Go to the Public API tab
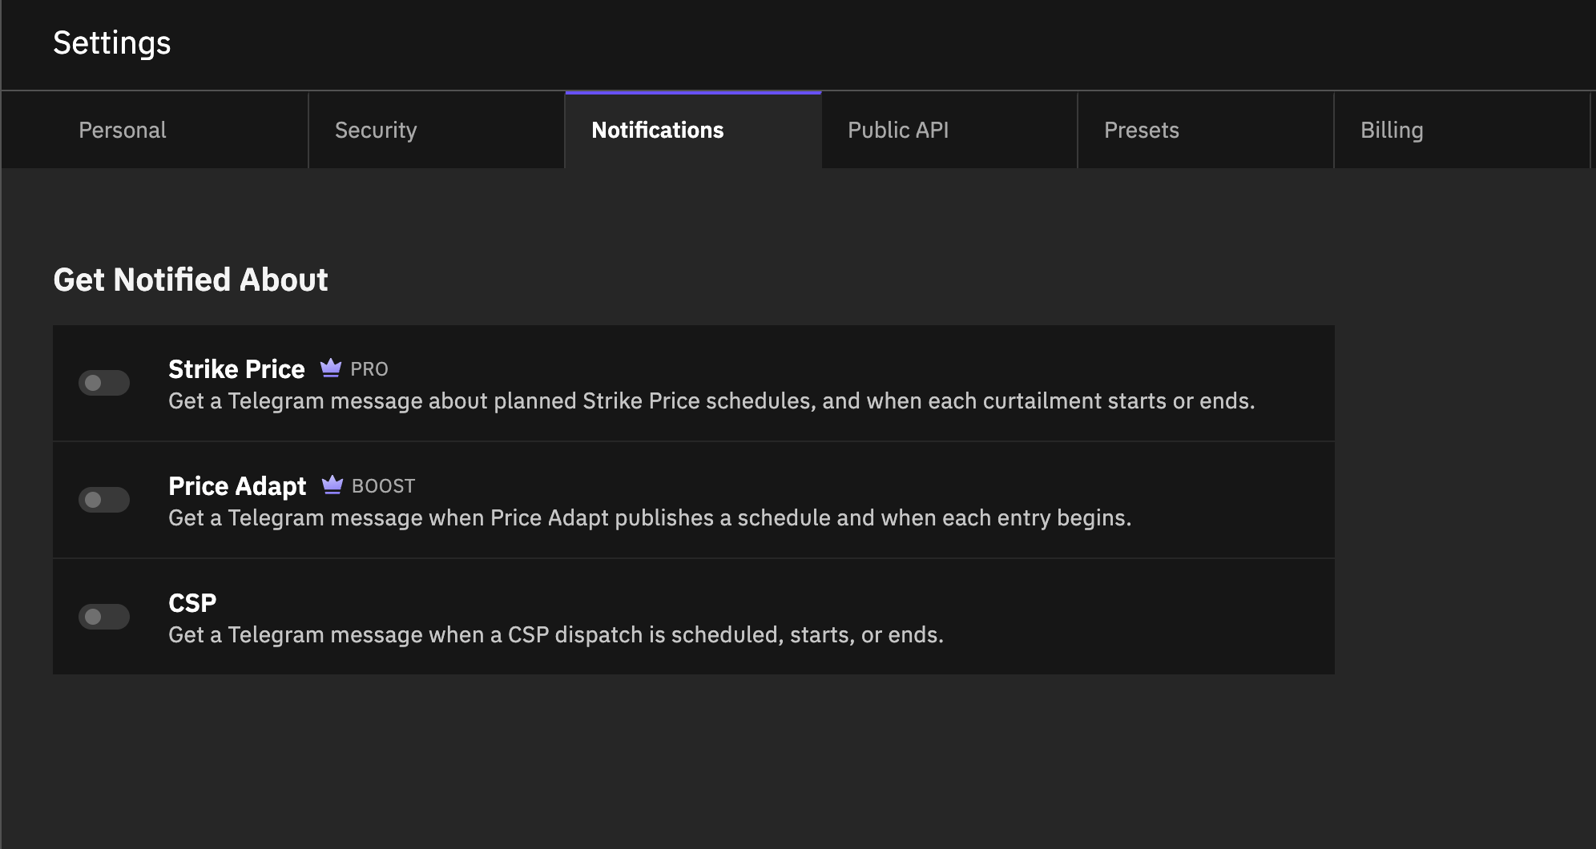Screen dimensions: 1596x849 (949, 130)
